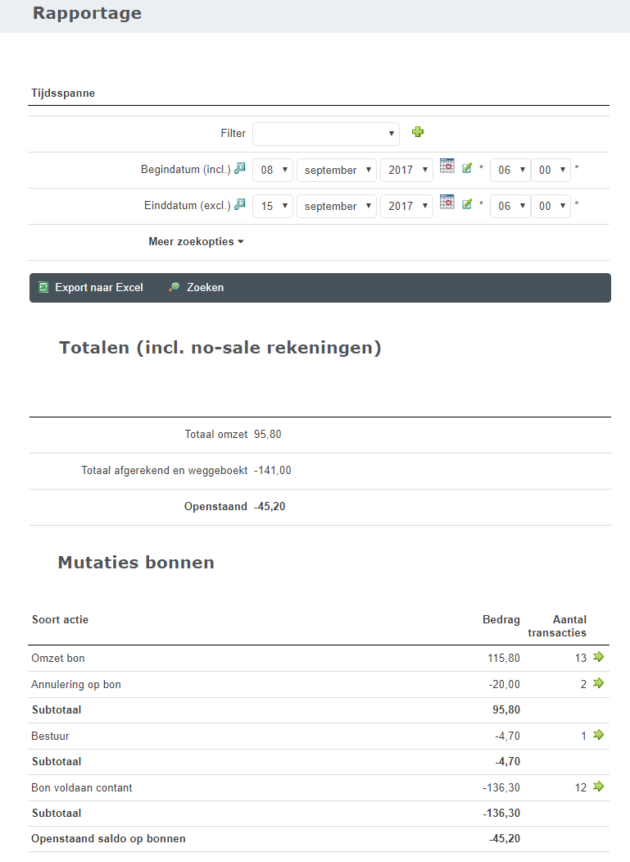Open the Filter dropdown
630x862 pixels.
pos(325,134)
